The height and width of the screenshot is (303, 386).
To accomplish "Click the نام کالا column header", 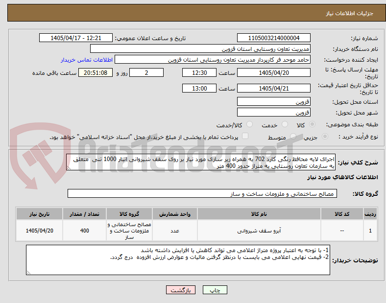I will click(259, 214).
